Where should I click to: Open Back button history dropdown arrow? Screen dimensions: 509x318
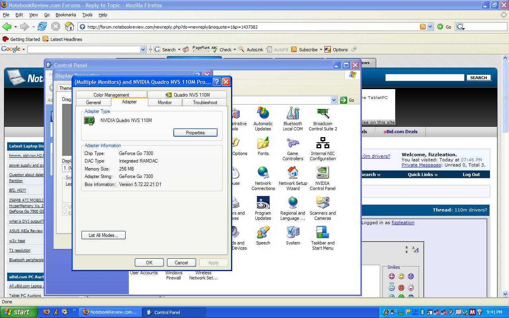[x=16, y=27]
